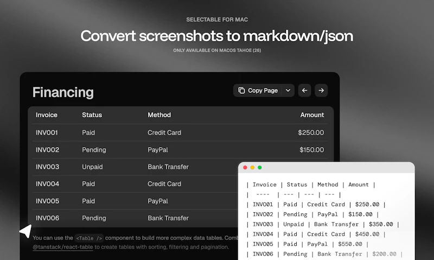Click the $250.00 amount in table

click(x=311, y=132)
